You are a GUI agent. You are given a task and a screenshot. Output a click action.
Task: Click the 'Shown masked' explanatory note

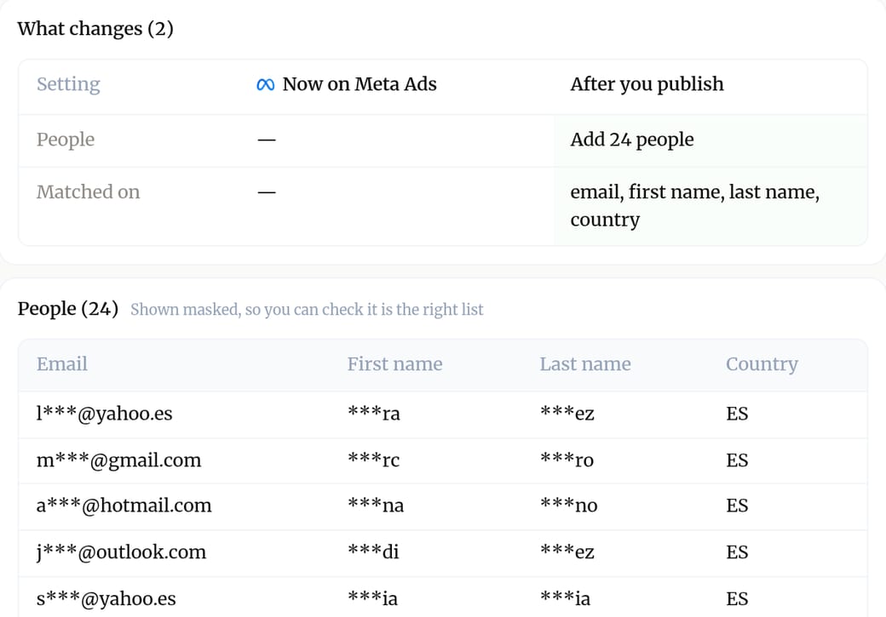(307, 309)
